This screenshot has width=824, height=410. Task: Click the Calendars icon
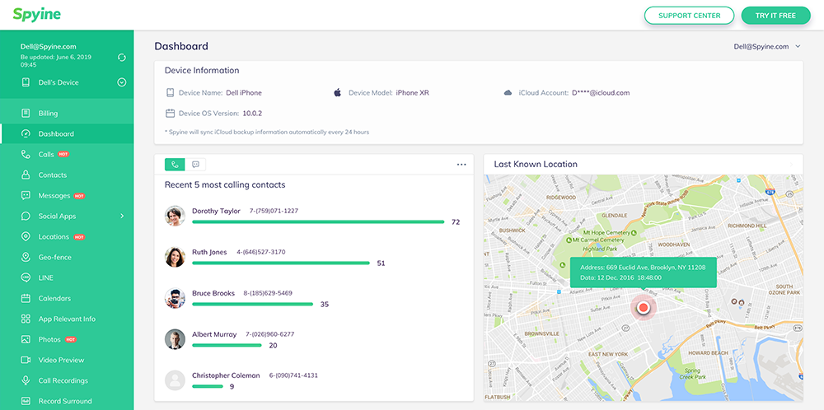pos(26,298)
